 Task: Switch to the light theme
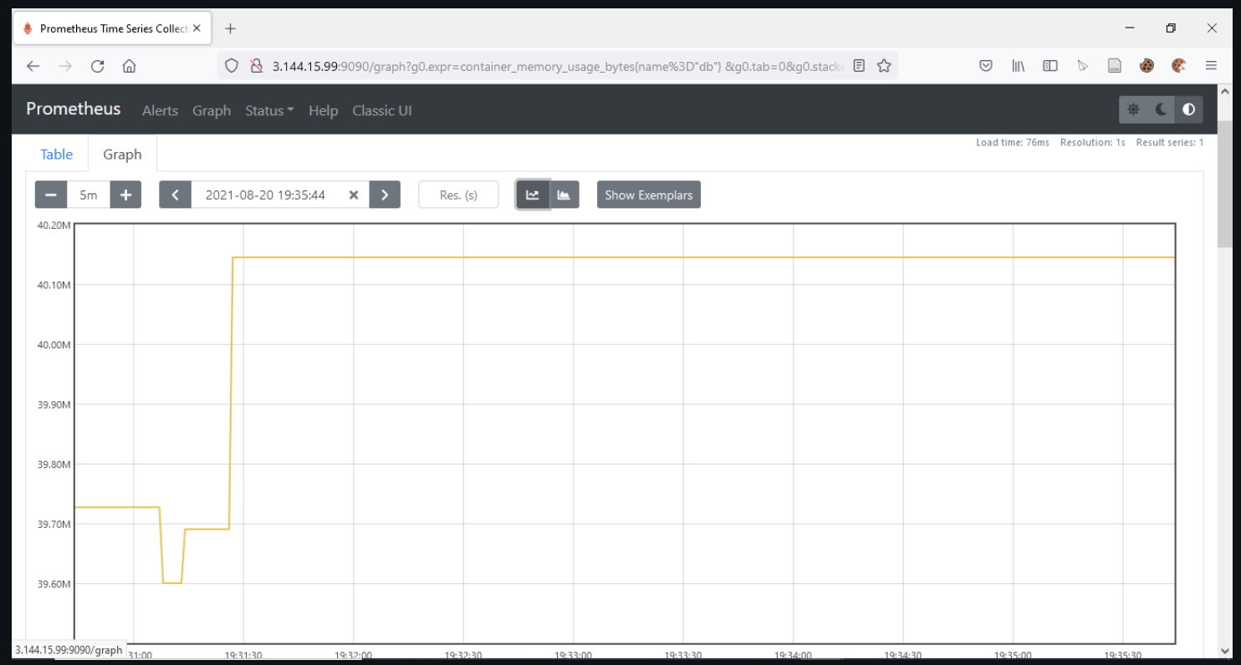(x=1133, y=109)
